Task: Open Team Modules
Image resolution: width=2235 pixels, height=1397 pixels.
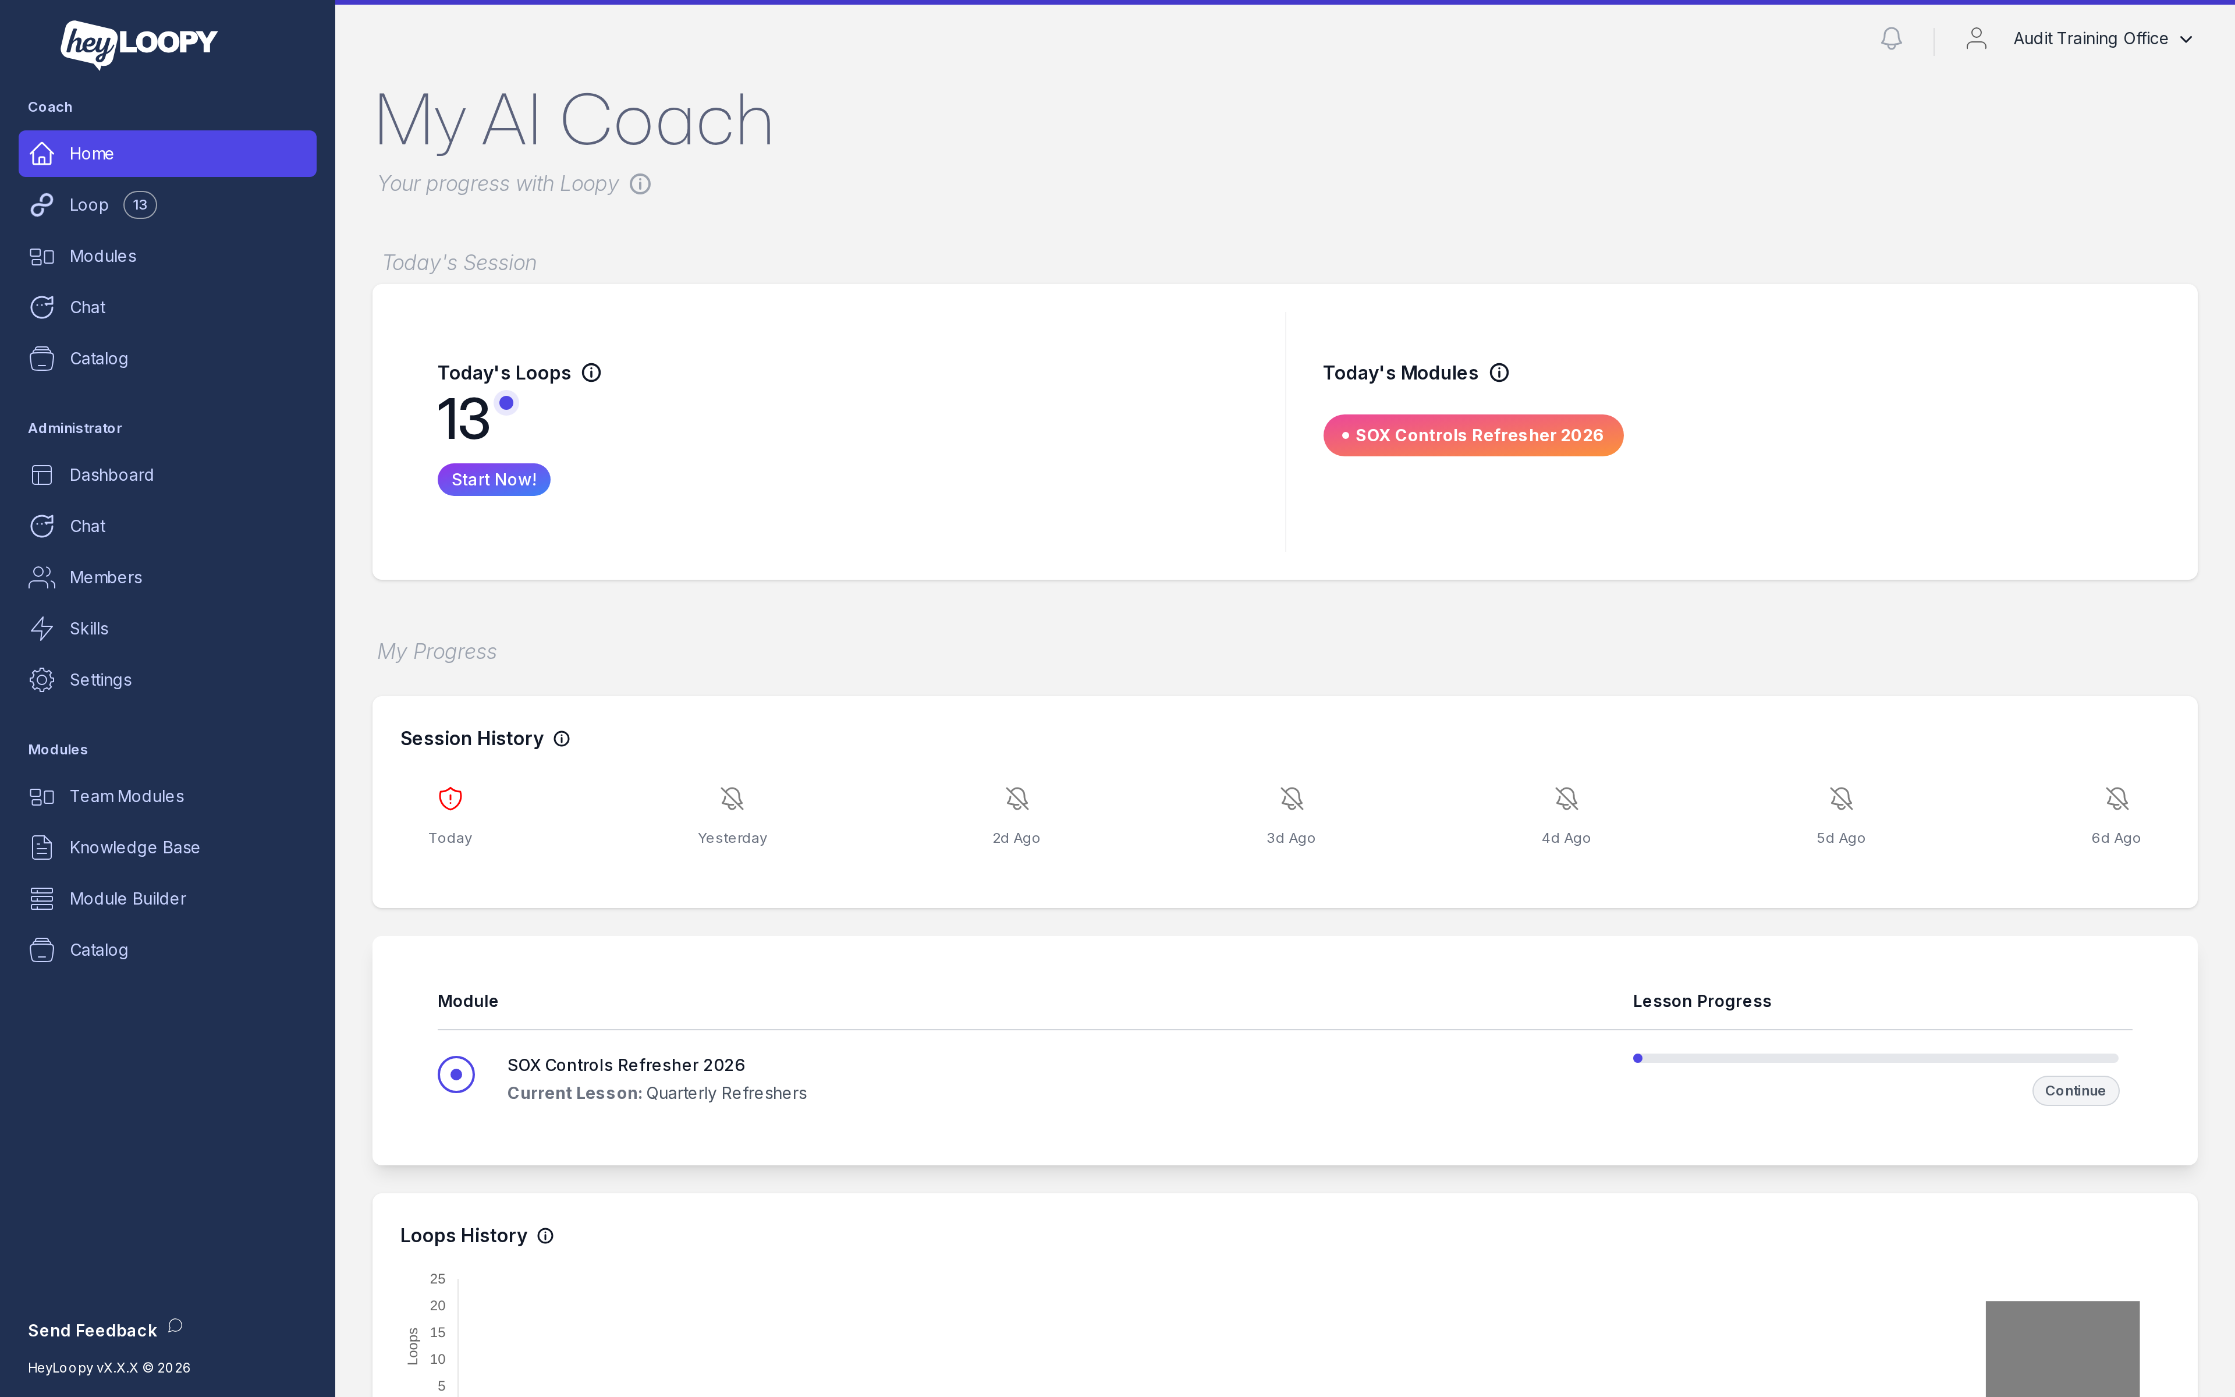Action: coord(167,796)
